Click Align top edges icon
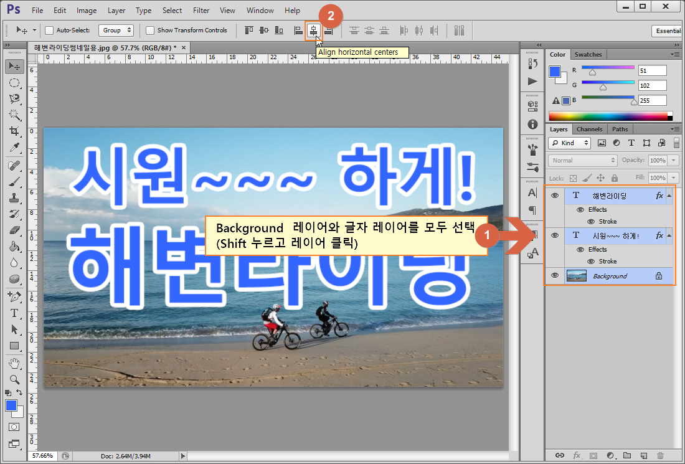This screenshot has width=685, height=464. 249,30
